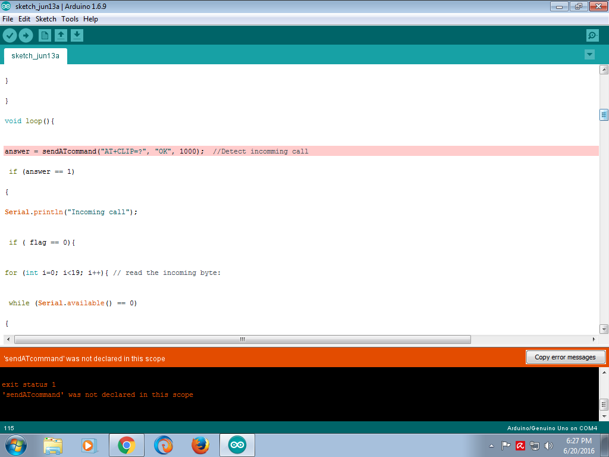The height and width of the screenshot is (457, 609).
Task: Click the editor scroll down arrow
Action: (604, 328)
